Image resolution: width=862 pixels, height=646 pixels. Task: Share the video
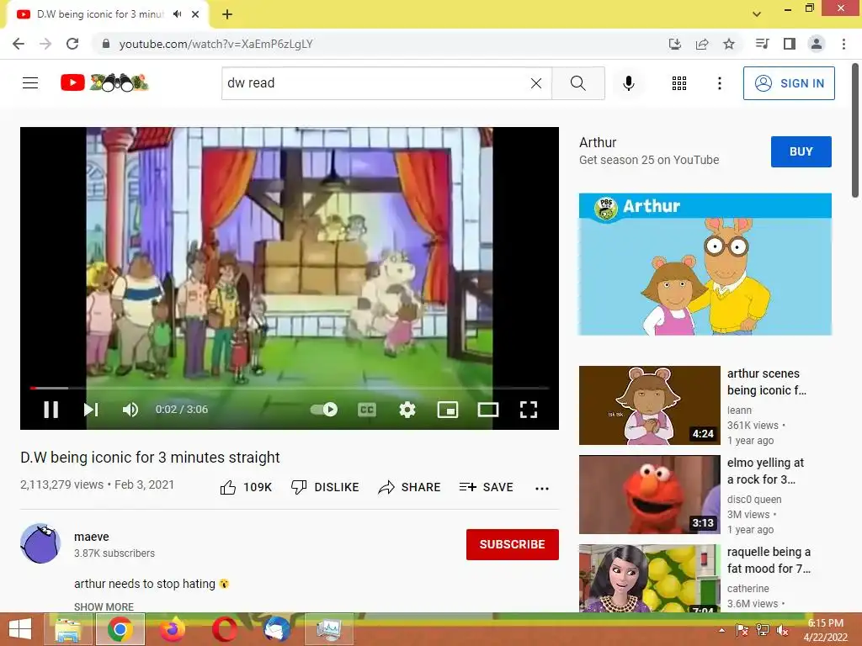click(410, 487)
